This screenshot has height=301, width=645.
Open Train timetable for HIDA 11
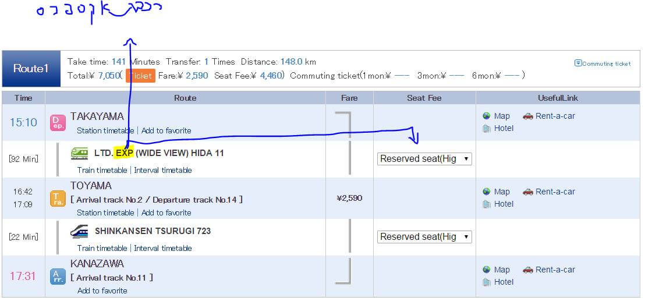coord(102,170)
